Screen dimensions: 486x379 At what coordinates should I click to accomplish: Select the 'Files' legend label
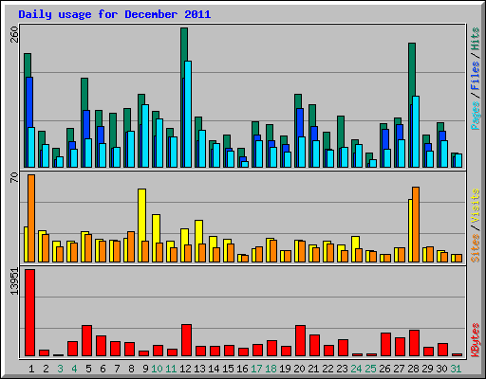tap(475, 76)
